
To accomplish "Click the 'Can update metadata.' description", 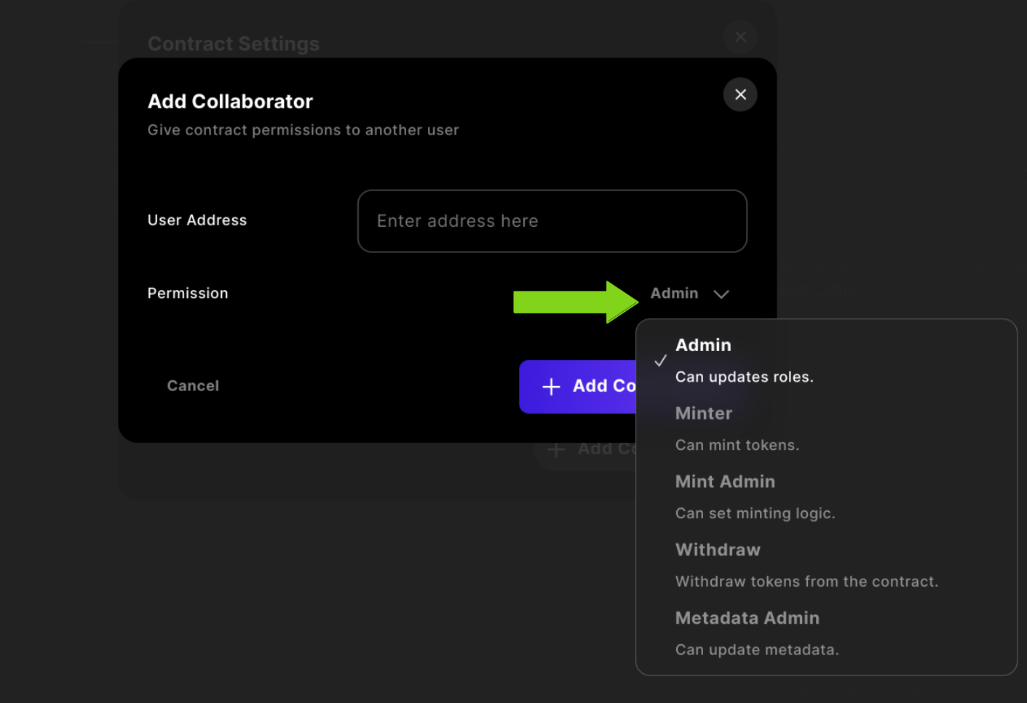I will point(757,651).
